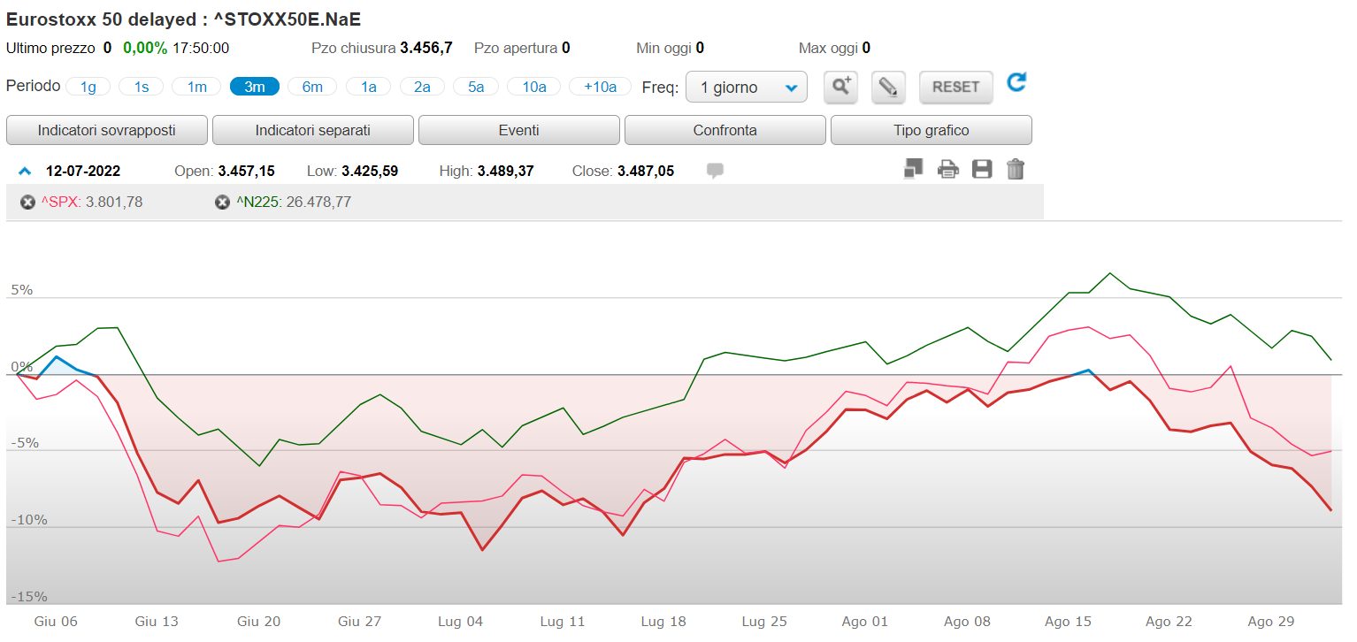Set period to 1a
This screenshot has height=642, width=1357.
tap(369, 87)
